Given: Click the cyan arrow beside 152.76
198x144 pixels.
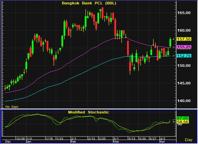Looking at the screenshot, I should coord(174,56).
